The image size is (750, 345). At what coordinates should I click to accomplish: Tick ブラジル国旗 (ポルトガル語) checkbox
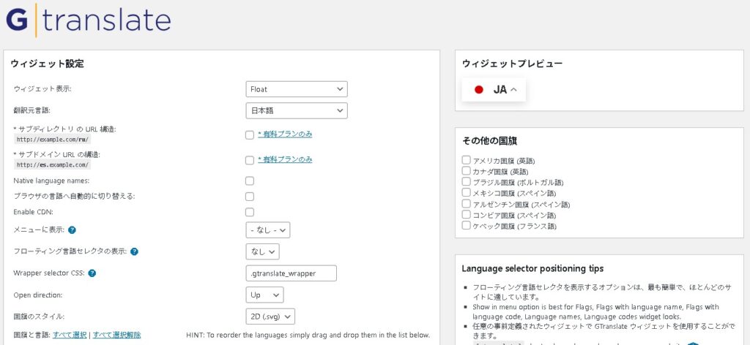tap(467, 182)
